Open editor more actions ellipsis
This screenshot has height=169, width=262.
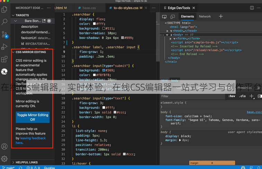click(154, 8)
